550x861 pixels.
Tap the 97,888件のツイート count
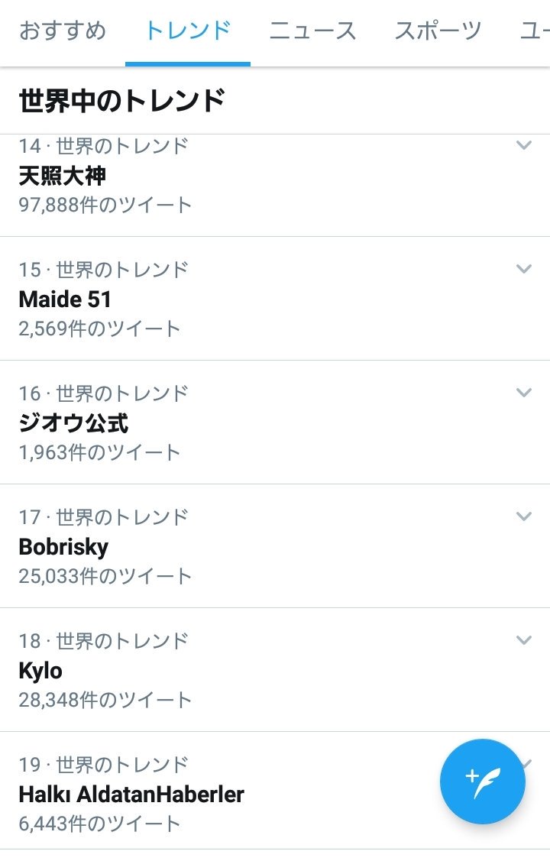pos(105,205)
